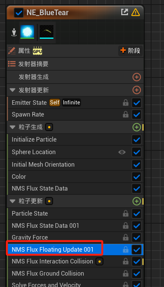Click orange dot badge on NMS Flux Interaction Collision
This screenshot has width=164, height=287.
tap(100, 261)
